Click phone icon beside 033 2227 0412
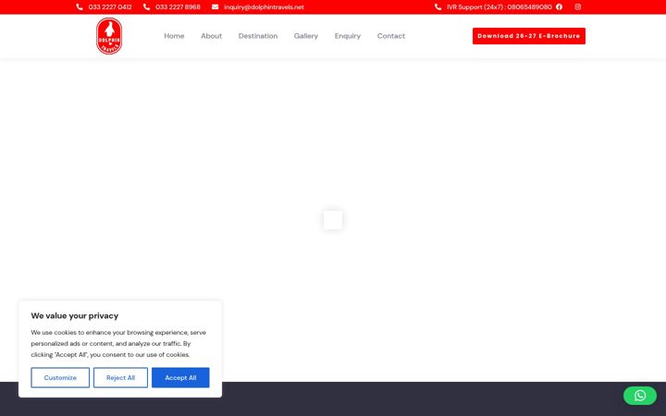The image size is (666, 416). click(x=80, y=6)
